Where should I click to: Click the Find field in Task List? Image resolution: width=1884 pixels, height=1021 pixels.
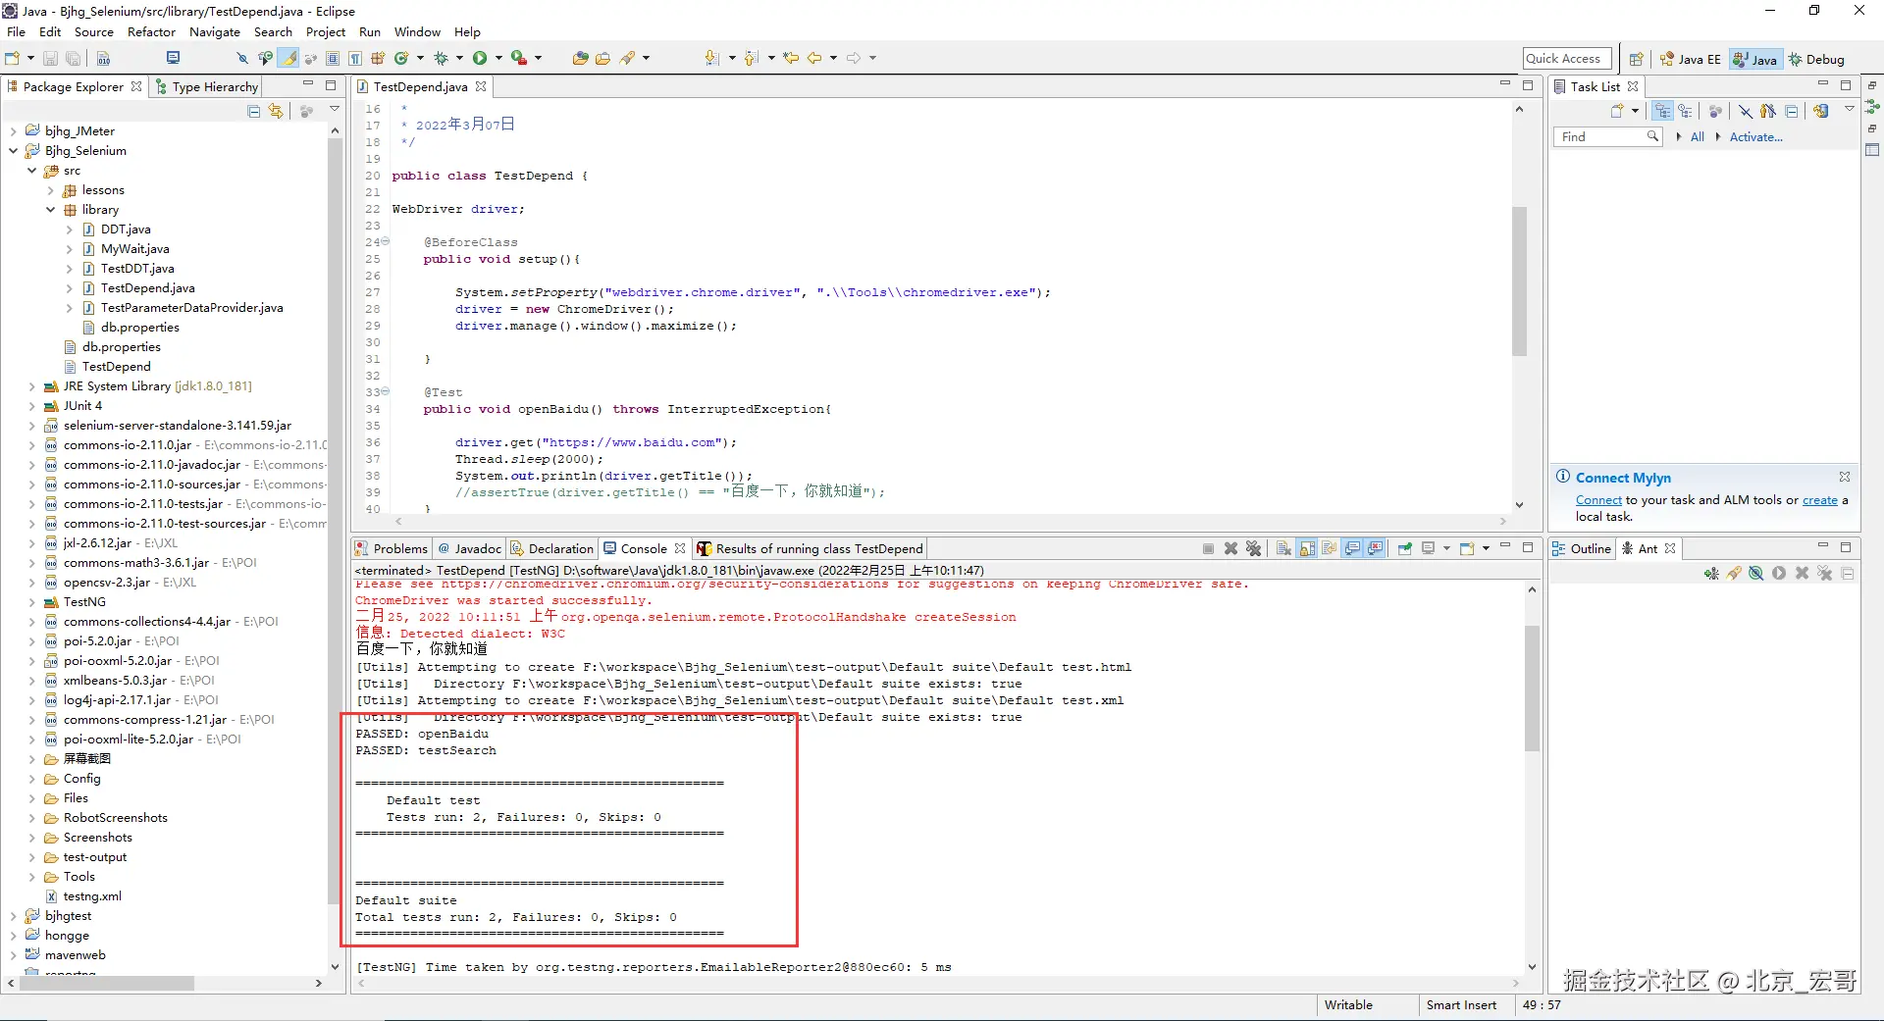tap(1607, 137)
